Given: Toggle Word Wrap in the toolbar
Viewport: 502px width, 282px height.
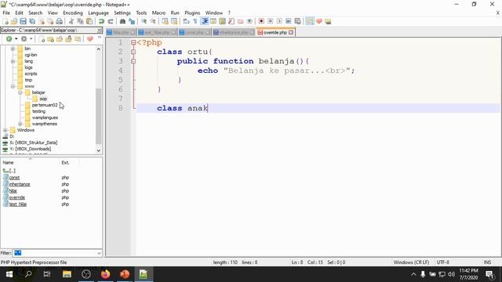Looking at the screenshot, I should 187,21.
